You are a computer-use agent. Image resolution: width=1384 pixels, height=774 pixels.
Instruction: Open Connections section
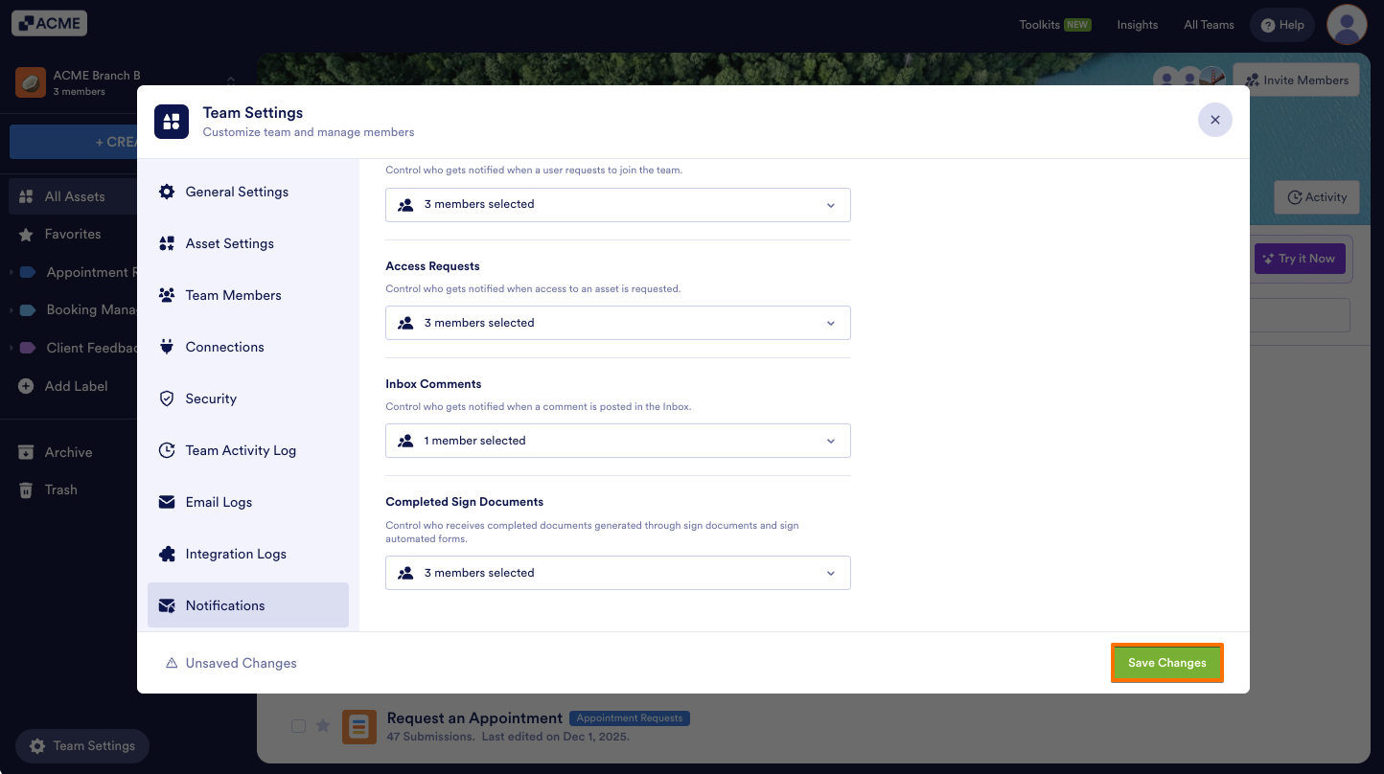pyautogui.click(x=248, y=347)
